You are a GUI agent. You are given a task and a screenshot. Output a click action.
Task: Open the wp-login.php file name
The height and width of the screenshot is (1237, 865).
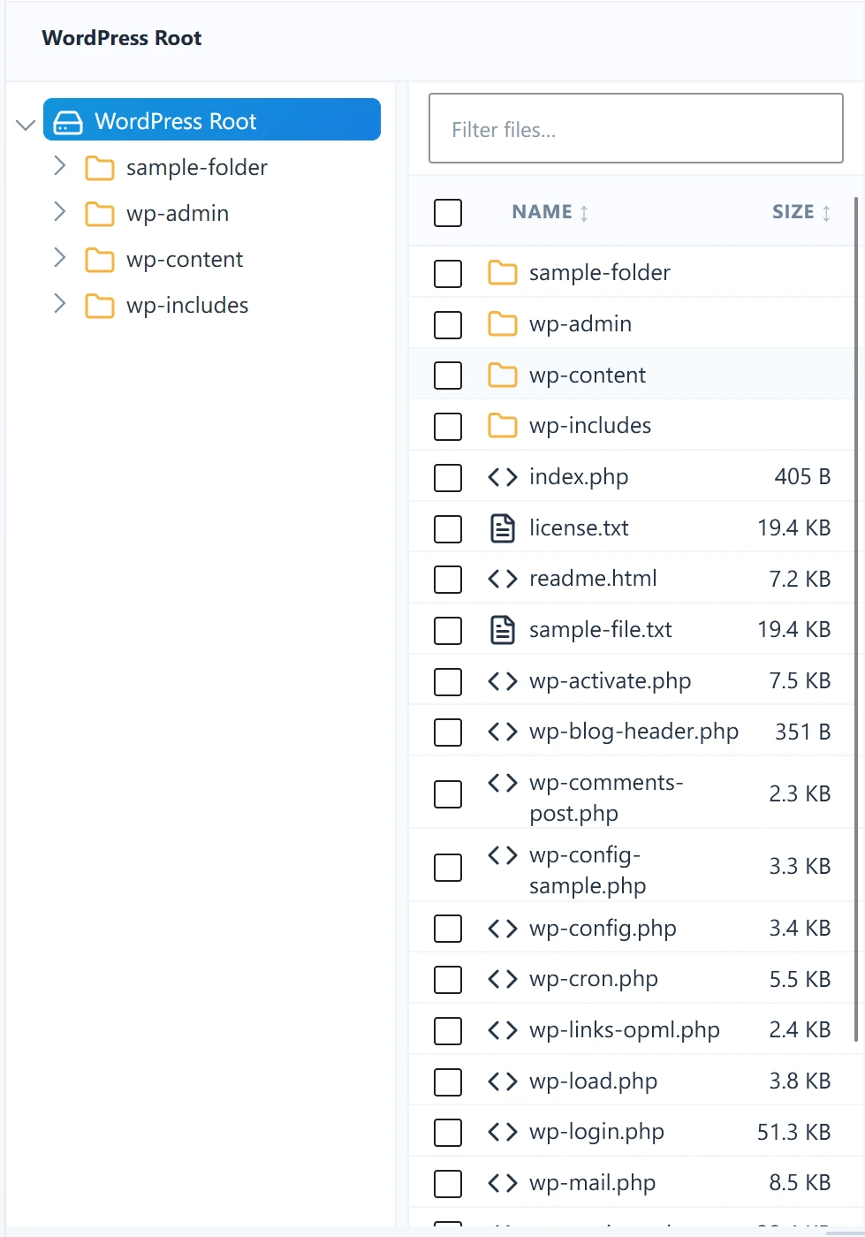click(x=596, y=1132)
